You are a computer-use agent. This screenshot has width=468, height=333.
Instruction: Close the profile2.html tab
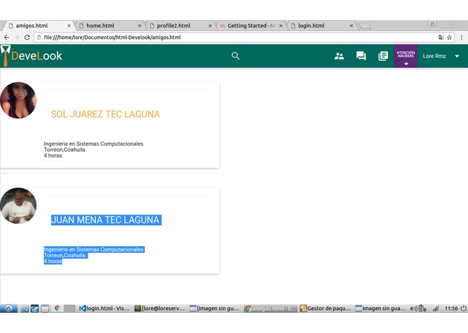click(210, 26)
